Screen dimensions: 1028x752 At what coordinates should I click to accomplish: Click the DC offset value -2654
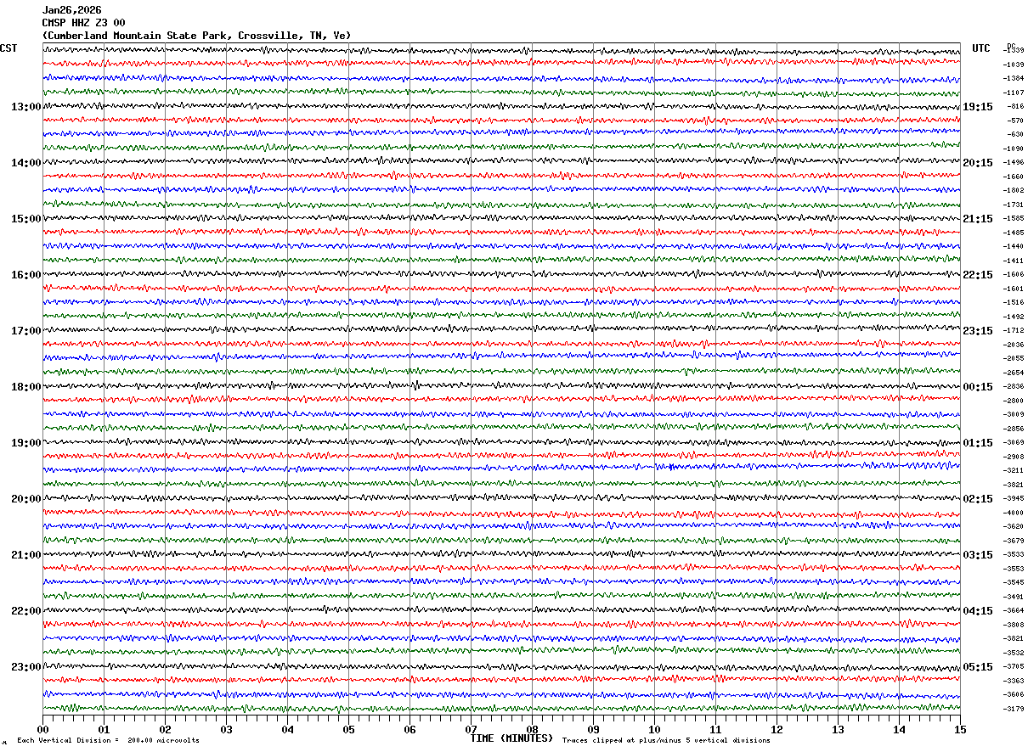pos(1014,373)
